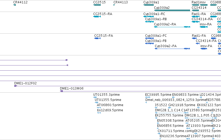The width and height of the screenshot is (221, 140).
Task: Click the insv-RA transcript label
Action: 206,24
